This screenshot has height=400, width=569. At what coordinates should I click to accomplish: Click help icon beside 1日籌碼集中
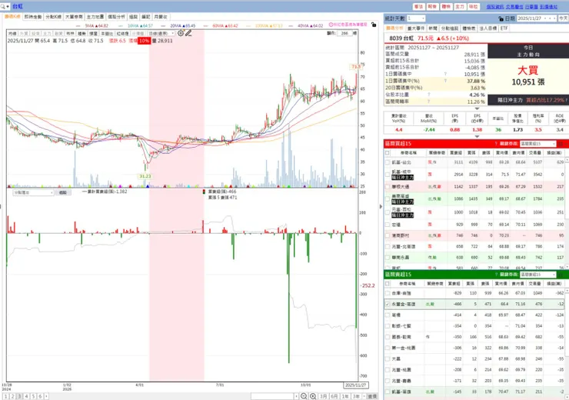point(445,74)
